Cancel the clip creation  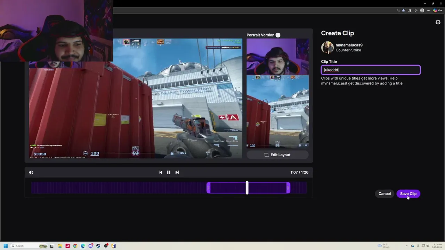385,194
